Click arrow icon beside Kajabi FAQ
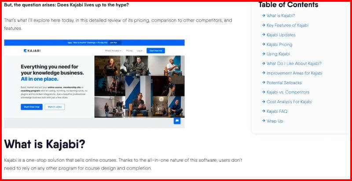352x181 pixels. (x=264, y=111)
